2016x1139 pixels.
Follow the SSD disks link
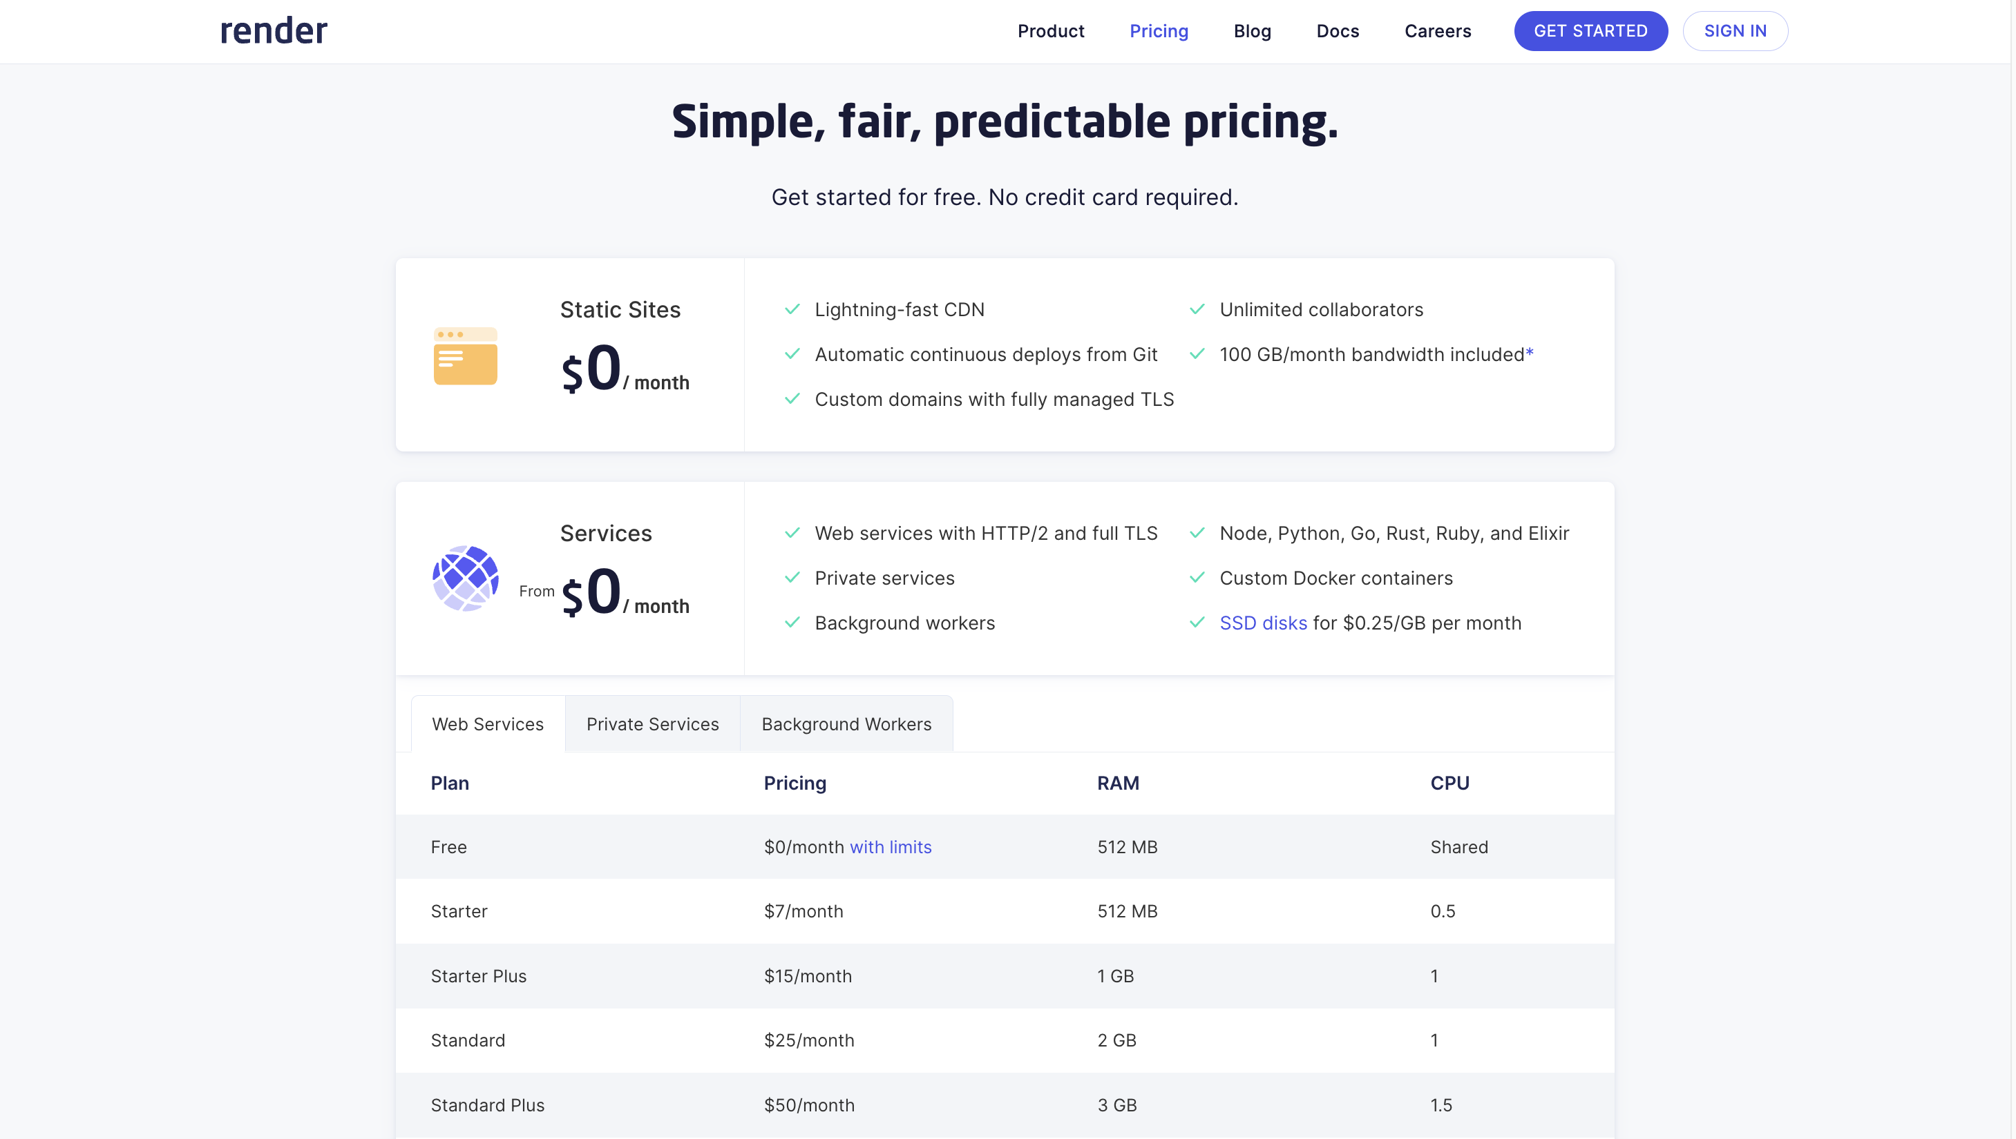coord(1263,623)
